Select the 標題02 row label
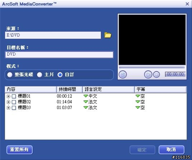 (x=24, y=102)
